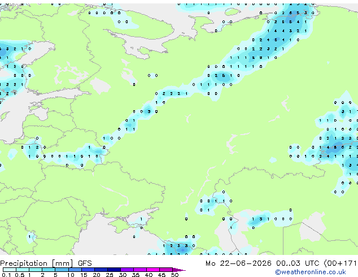This screenshot has width=358, height=277.
Task: Click the legend label '15'
Action: pyautogui.click(x=84, y=275)
